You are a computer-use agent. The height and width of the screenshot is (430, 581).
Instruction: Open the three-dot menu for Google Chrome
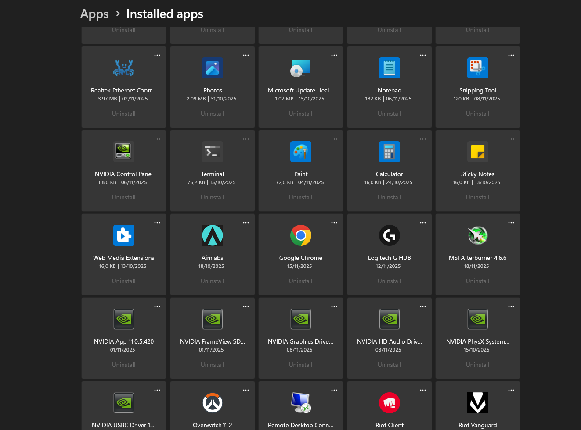pos(334,223)
